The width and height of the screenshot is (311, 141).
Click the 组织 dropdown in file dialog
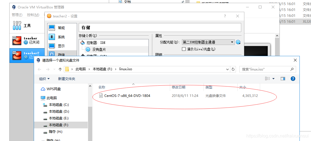(44, 79)
